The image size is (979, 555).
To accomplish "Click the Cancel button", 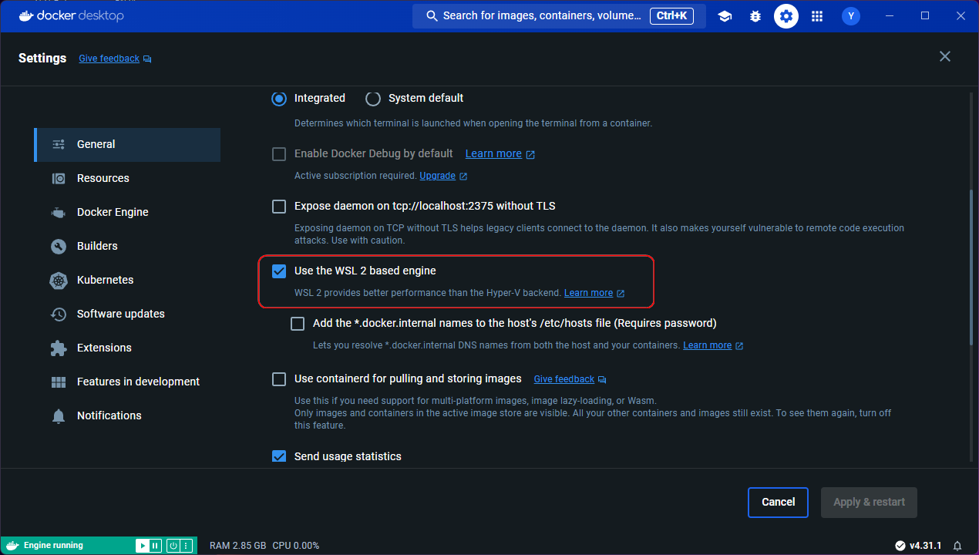I will 778,503.
